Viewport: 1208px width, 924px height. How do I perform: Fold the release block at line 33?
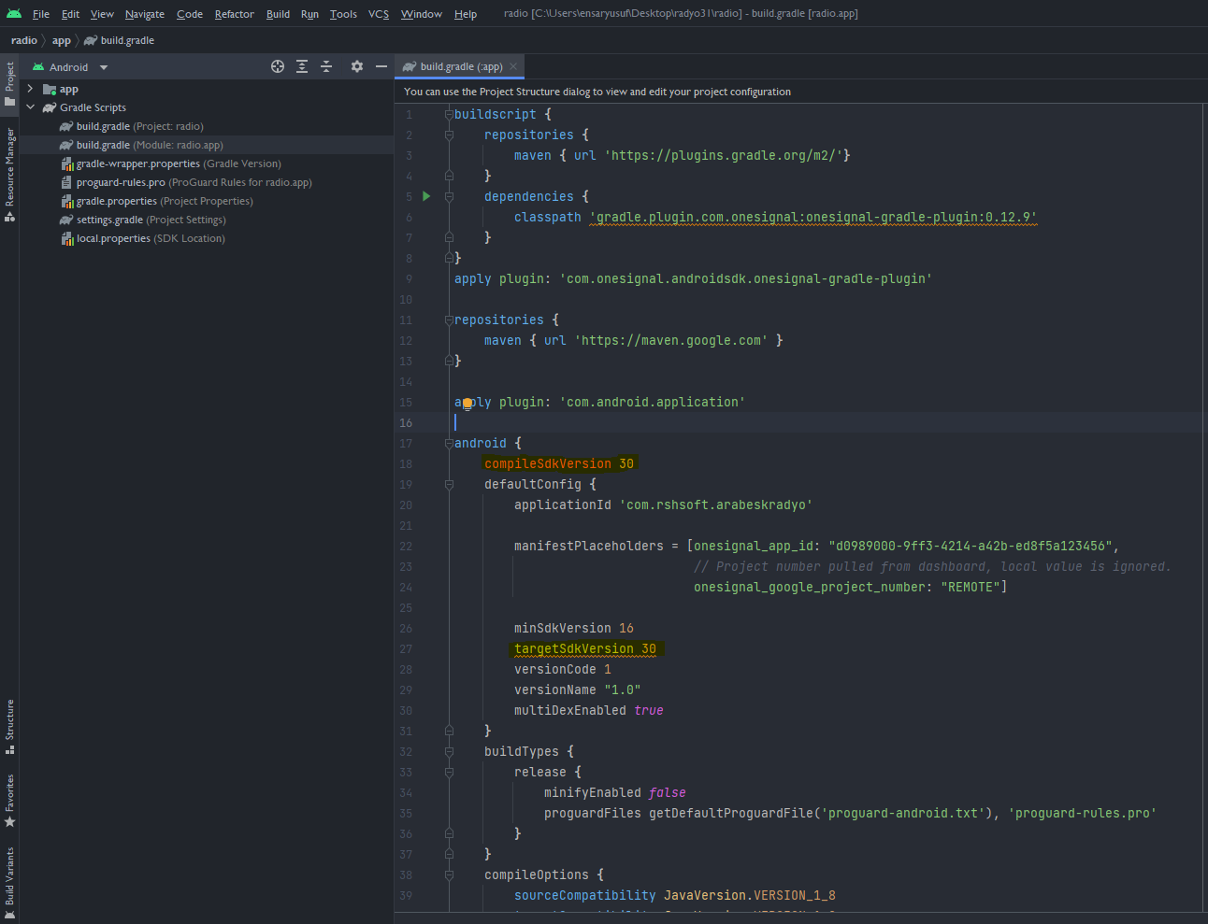(449, 772)
